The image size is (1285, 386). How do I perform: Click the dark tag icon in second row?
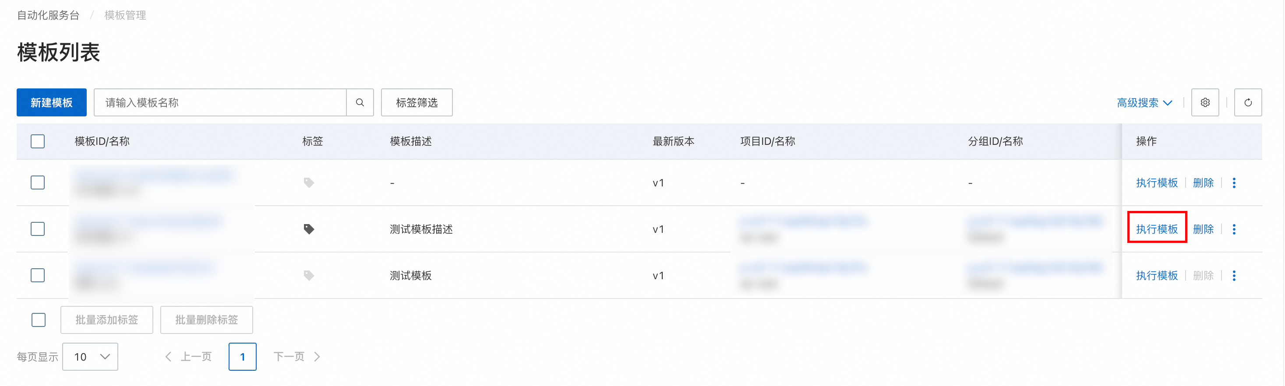309,229
